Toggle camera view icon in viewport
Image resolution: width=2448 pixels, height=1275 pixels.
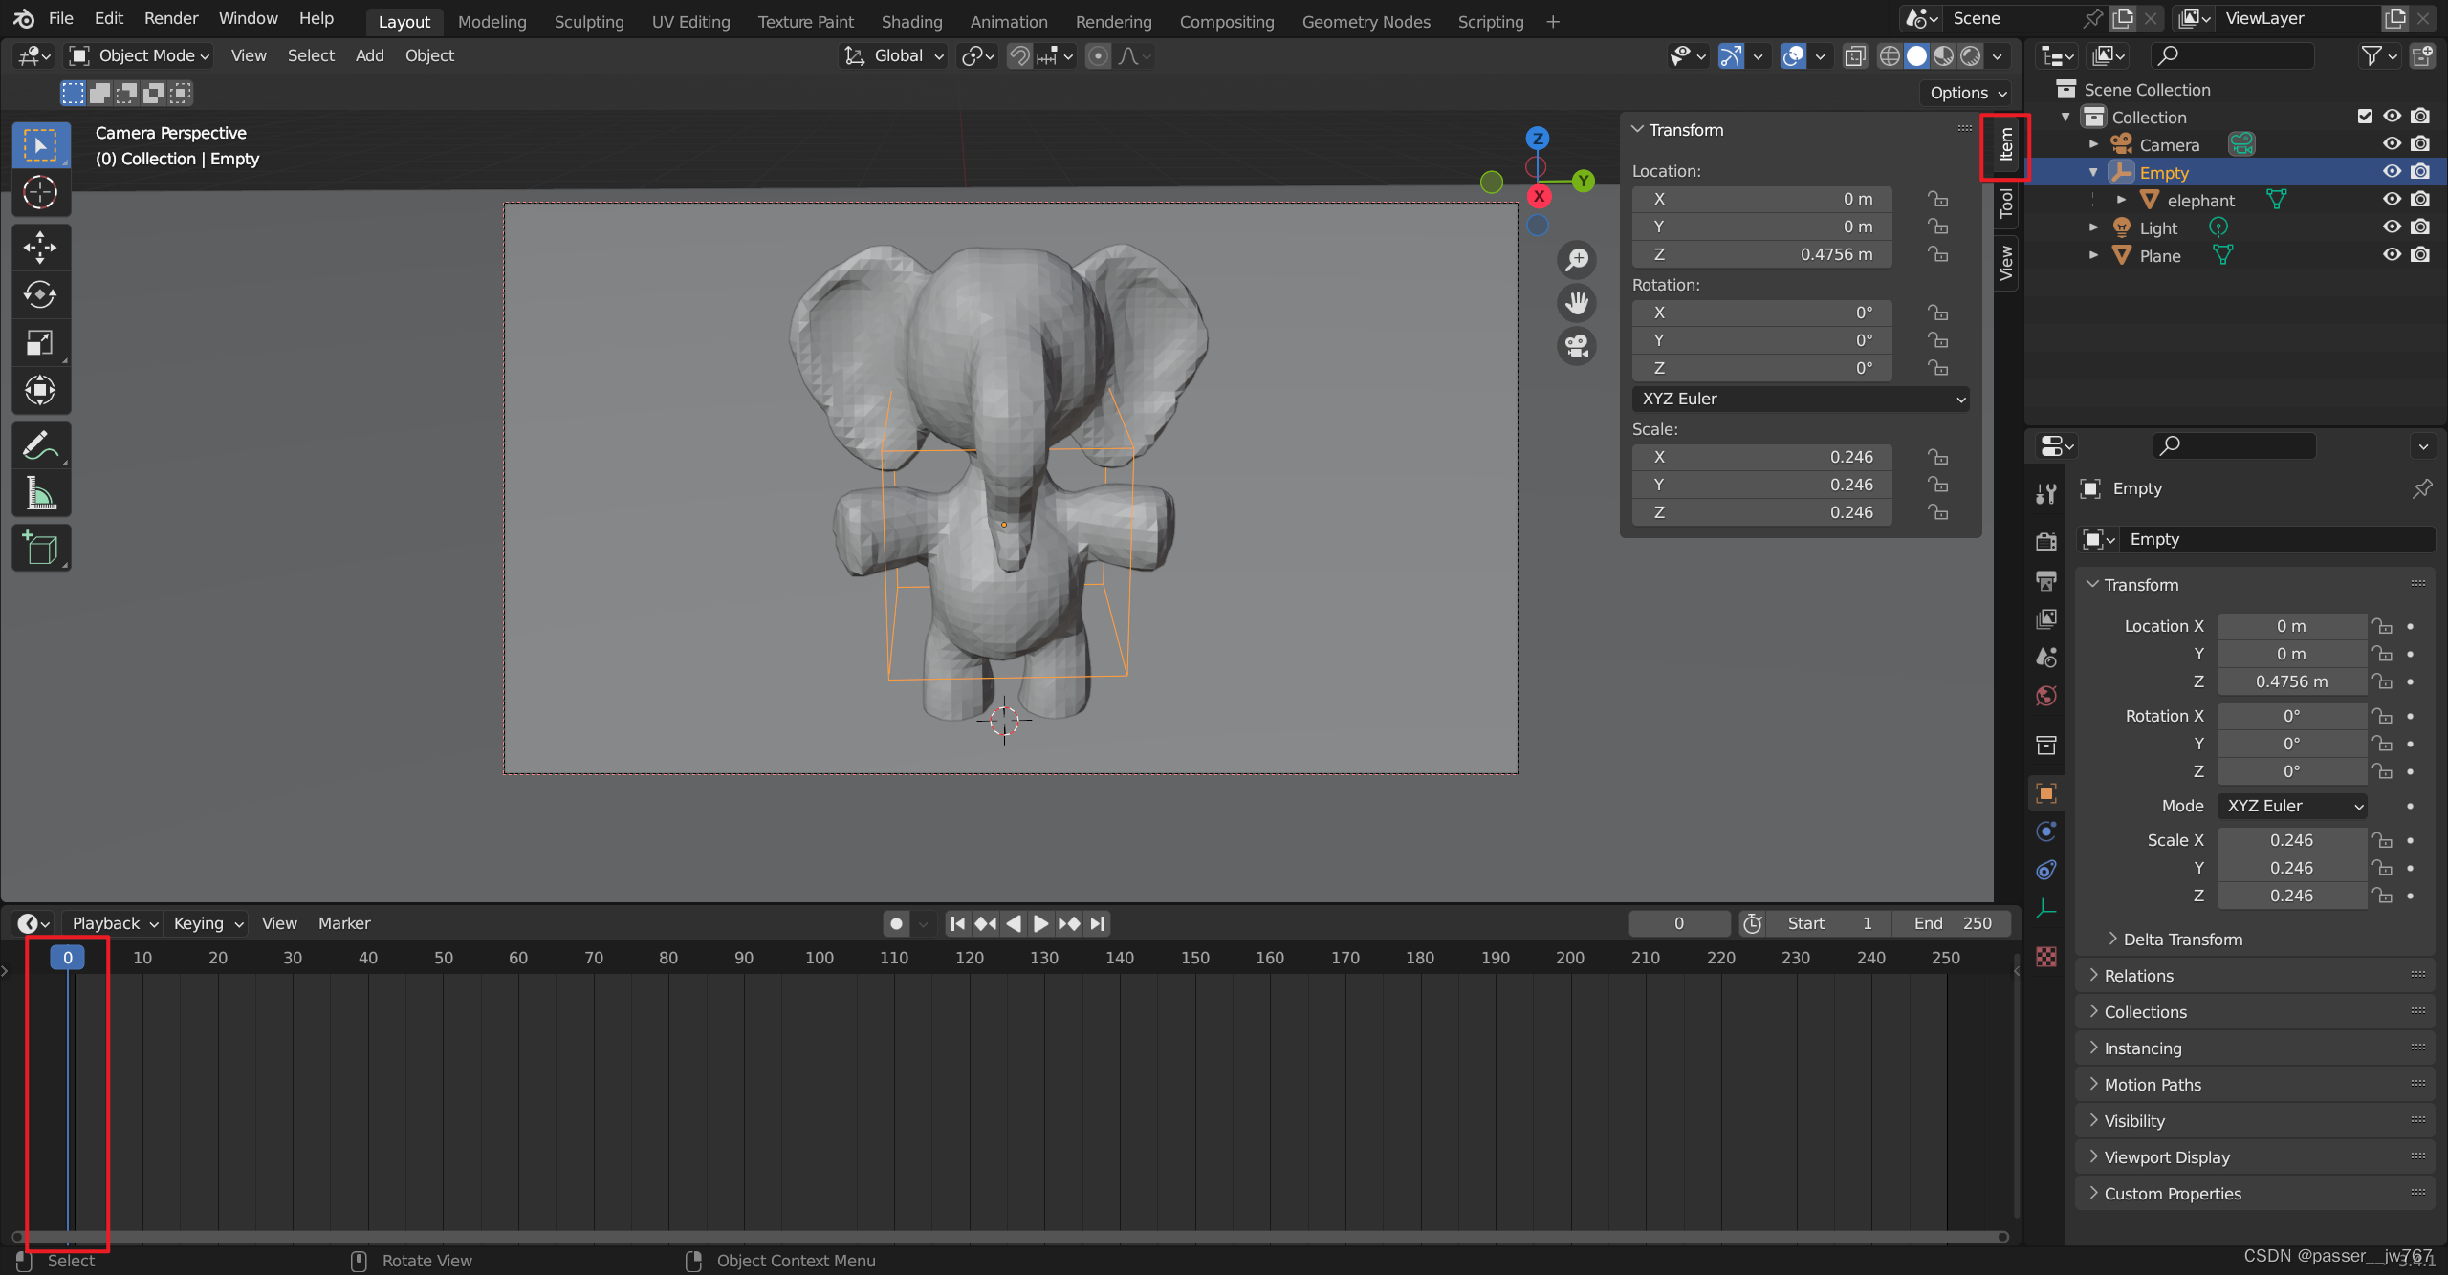(1577, 345)
